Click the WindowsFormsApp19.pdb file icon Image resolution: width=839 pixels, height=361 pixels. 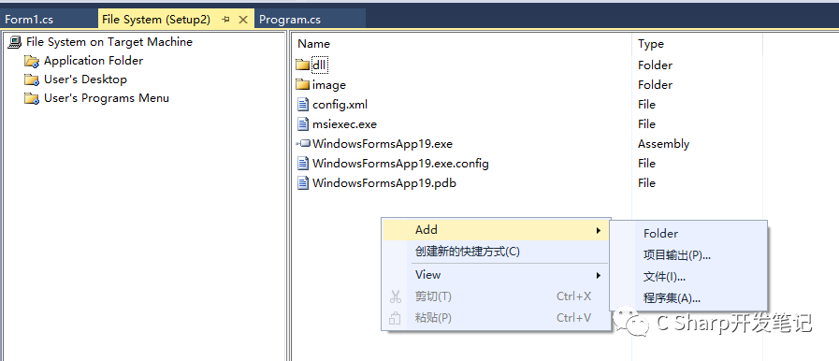pyautogui.click(x=303, y=183)
